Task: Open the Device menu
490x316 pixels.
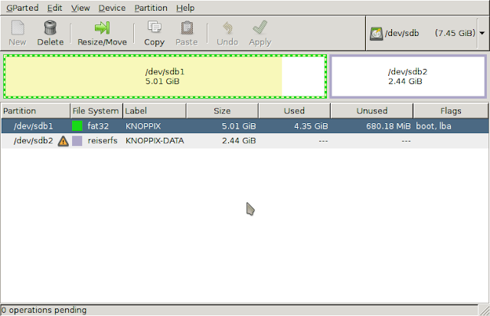Action: tap(112, 8)
